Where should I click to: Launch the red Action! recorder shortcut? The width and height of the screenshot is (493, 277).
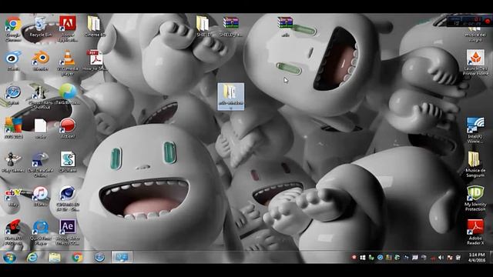pos(68,128)
